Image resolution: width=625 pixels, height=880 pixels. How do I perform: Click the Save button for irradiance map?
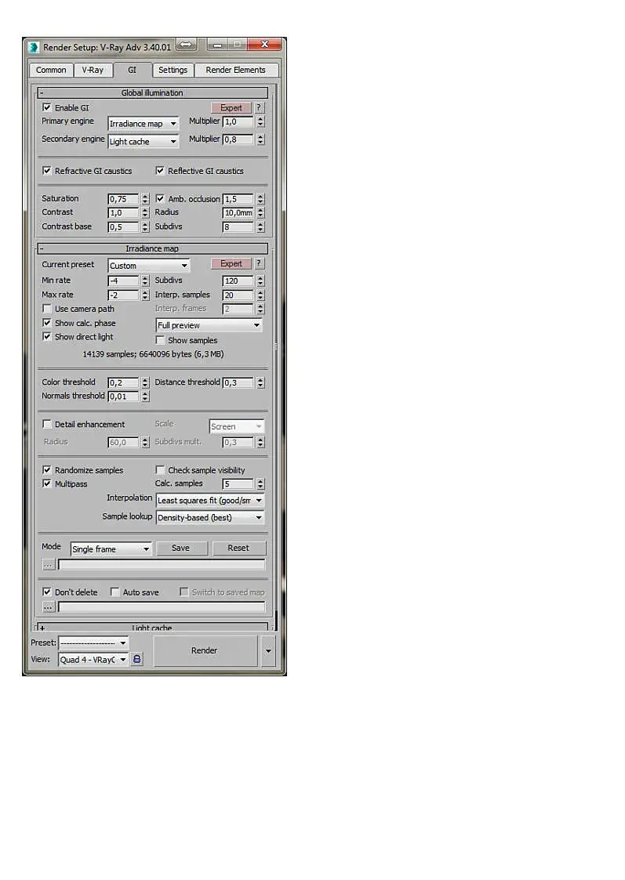pyautogui.click(x=181, y=548)
